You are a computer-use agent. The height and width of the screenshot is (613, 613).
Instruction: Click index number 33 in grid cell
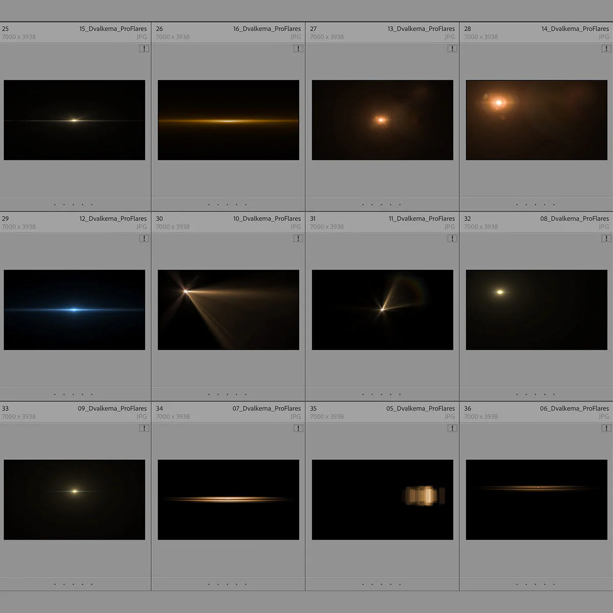pos(5,409)
